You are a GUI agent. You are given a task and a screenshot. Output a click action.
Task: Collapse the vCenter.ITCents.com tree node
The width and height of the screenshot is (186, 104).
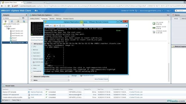tap(3, 24)
